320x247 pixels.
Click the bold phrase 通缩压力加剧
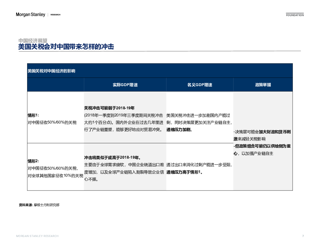[179, 130]
